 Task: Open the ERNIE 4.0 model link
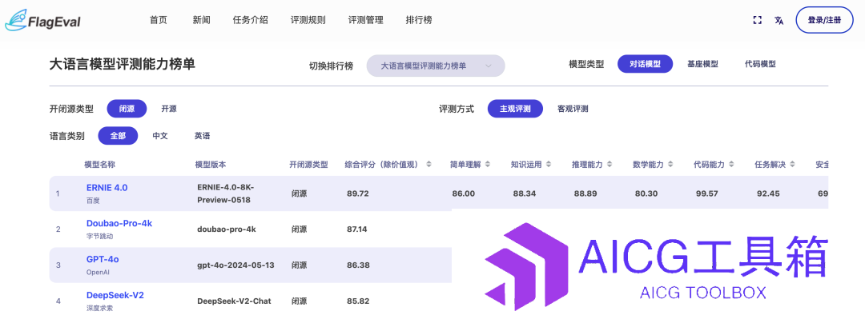tap(107, 188)
